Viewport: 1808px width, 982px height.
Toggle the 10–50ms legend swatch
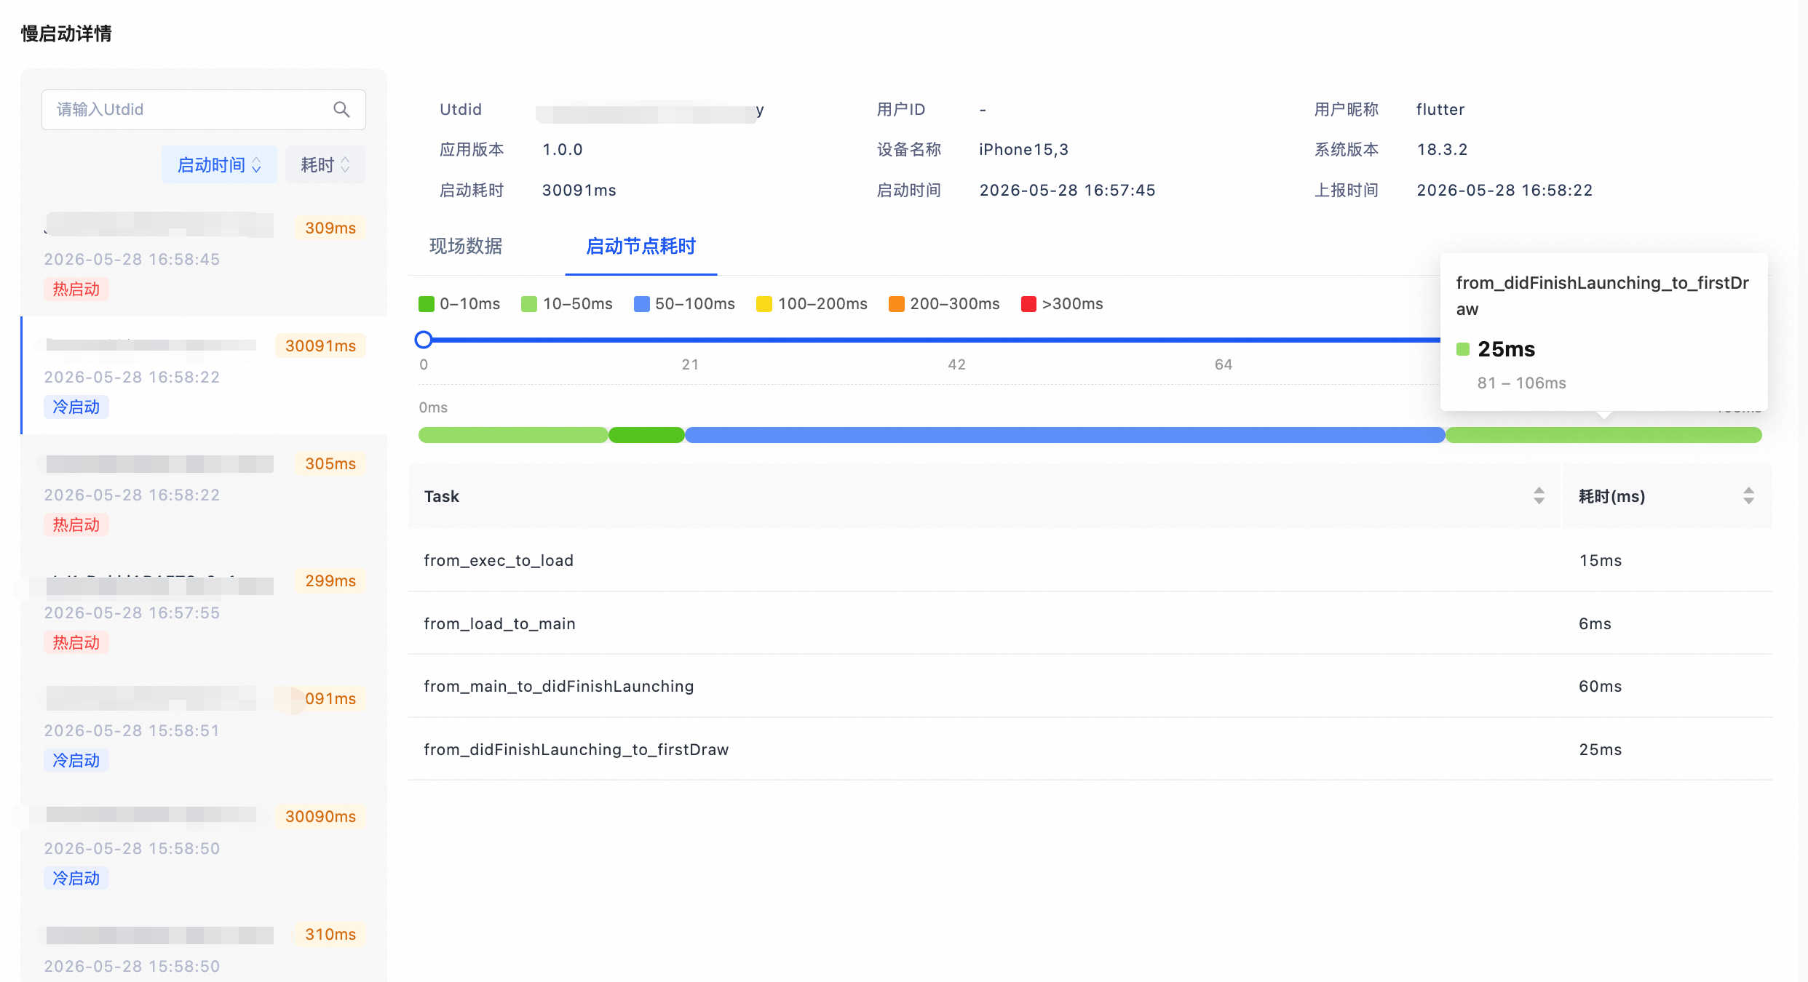pos(529,304)
